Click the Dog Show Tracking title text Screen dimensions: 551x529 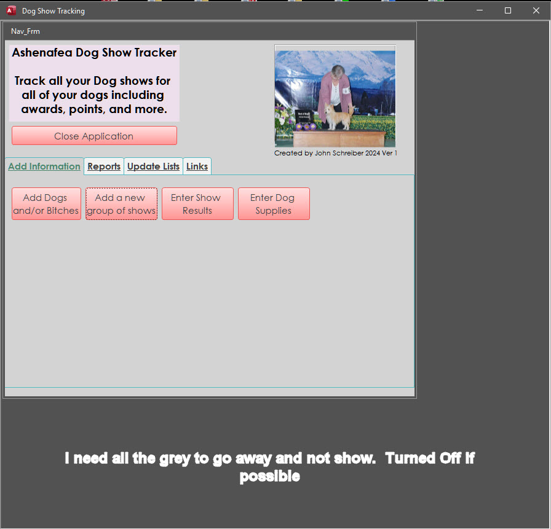click(x=54, y=11)
